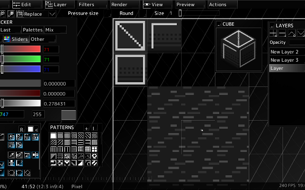The image size is (305, 190).
Task: Open the Filters menu
Action: pos(92,4)
